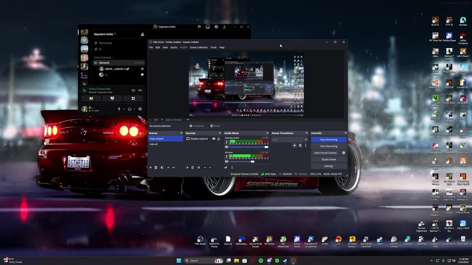
Task: Mute Desktop Audio speaker icon
Action: pos(226,147)
